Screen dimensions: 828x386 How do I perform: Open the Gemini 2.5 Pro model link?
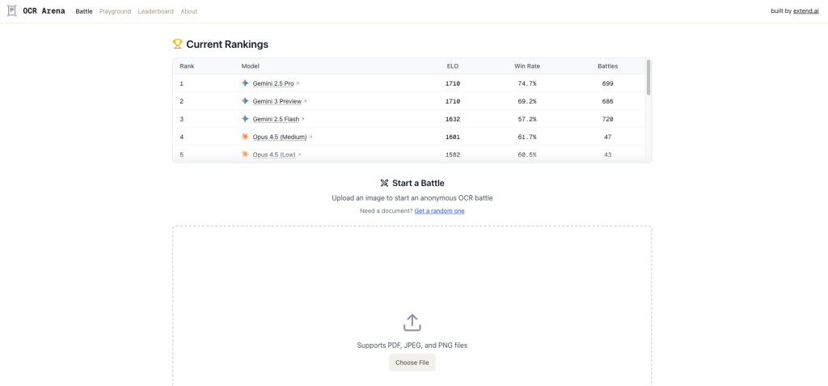(273, 83)
